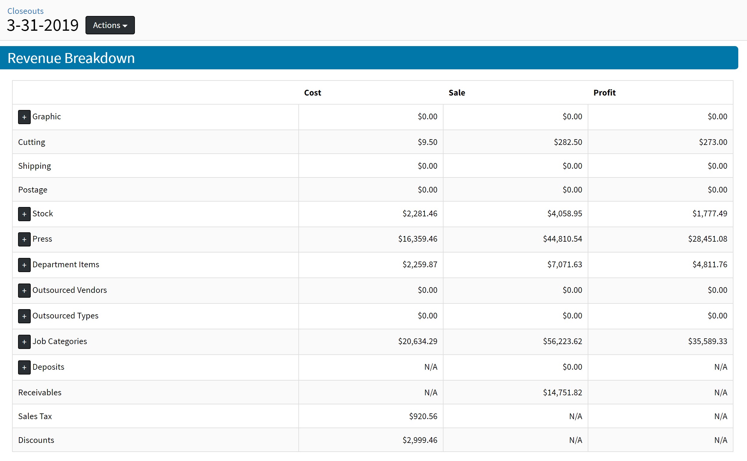The image size is (747, 461).
Task: Click plus icon next to Deposits
Action: [24, 367]
